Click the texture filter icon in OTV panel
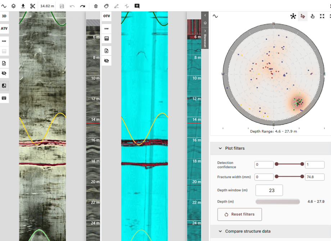Viewport: 331px width, 241px height. [x=106, y=38]
